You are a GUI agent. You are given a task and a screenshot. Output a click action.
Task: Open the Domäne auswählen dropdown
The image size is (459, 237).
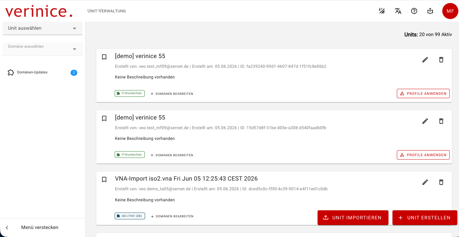tap(42, 49)
